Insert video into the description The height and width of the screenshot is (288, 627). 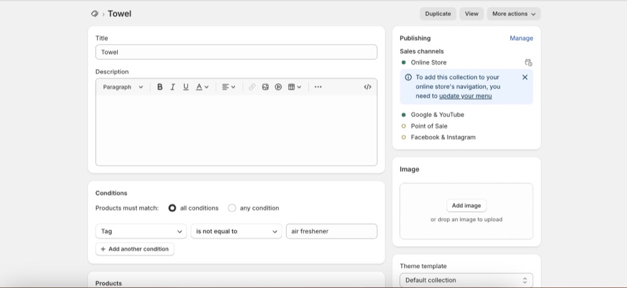[x=278, y=87]
